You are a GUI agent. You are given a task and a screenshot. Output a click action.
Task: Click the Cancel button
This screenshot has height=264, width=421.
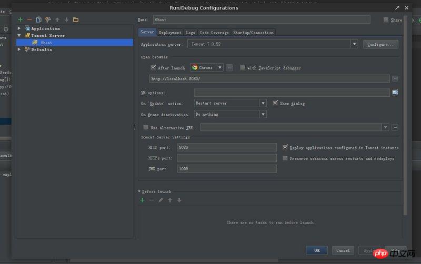pyautogui.click(x=343, y=250)
